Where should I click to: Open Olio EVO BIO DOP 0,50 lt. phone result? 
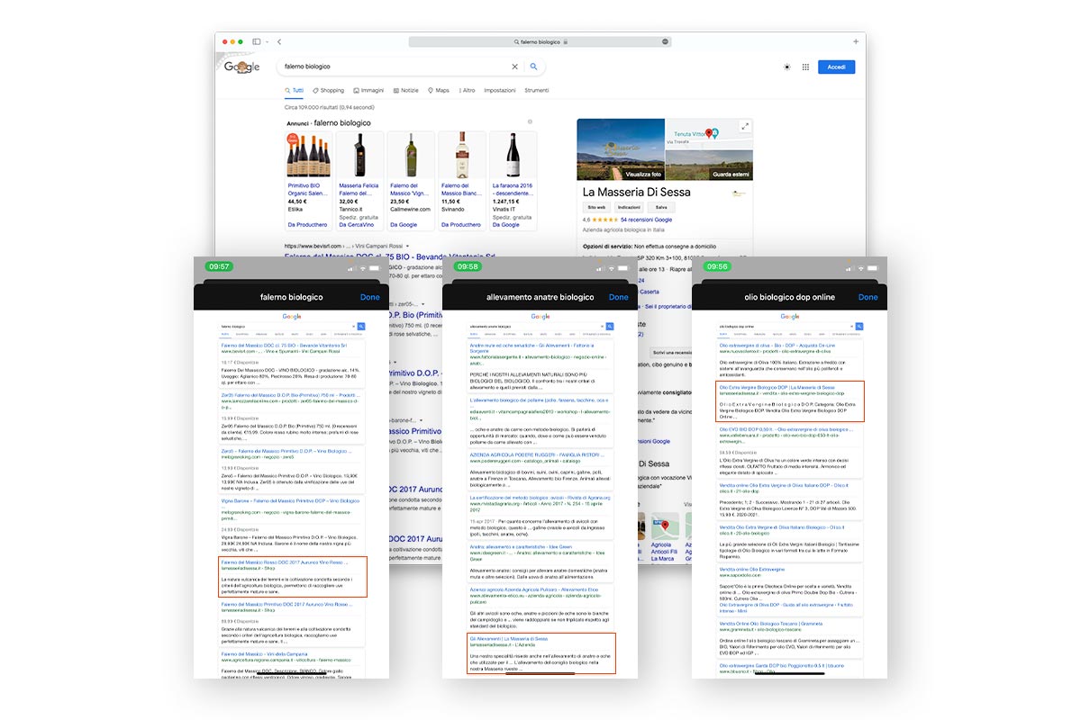(x=786, y=429)
